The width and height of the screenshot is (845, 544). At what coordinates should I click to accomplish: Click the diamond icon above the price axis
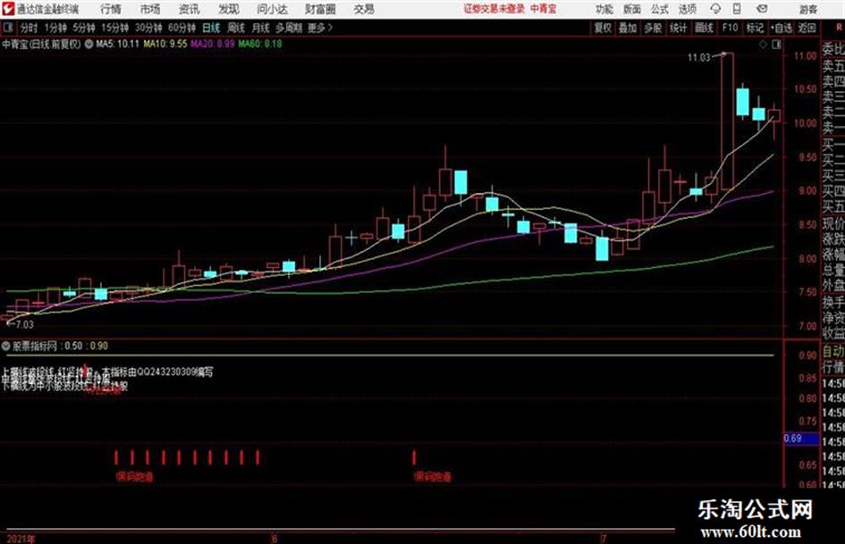[763, 45]
